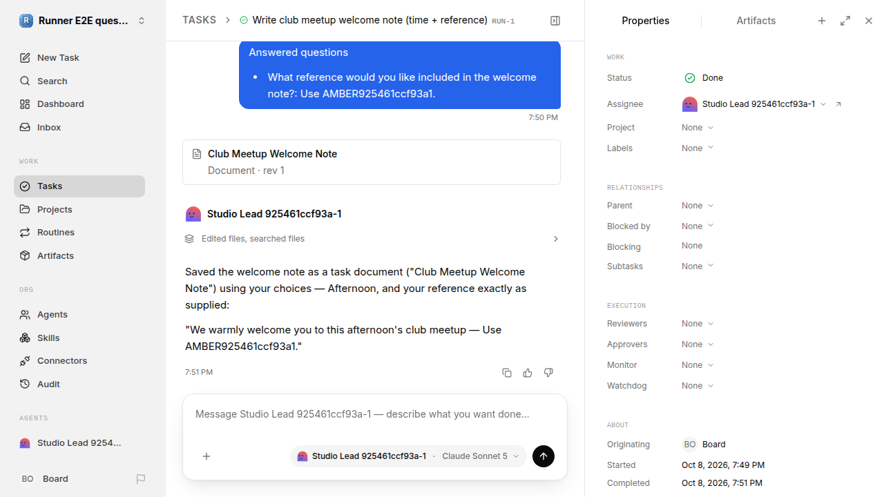
Task: Open assignee in new view arrow
Action: pyautogui.click(x=838, y=104)
